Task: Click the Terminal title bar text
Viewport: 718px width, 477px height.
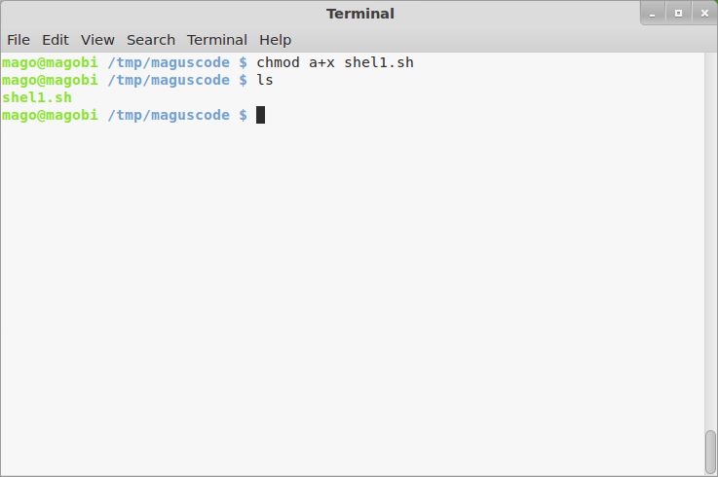Action: 359,14
